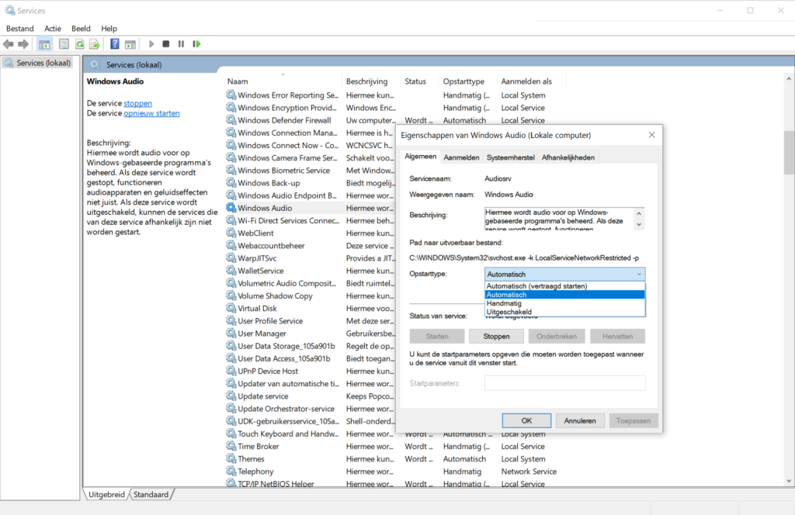Select the gear icon of UPnP Device Host row

pos(231,372)
